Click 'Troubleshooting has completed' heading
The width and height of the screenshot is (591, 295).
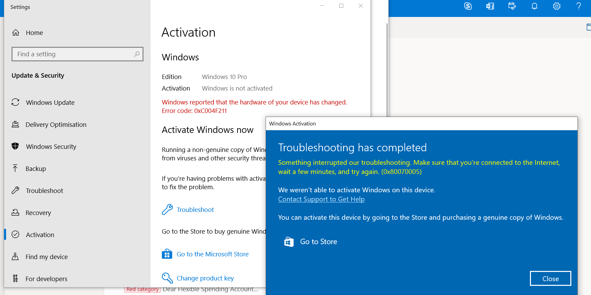pyautogui.click(x=352, y=147)
